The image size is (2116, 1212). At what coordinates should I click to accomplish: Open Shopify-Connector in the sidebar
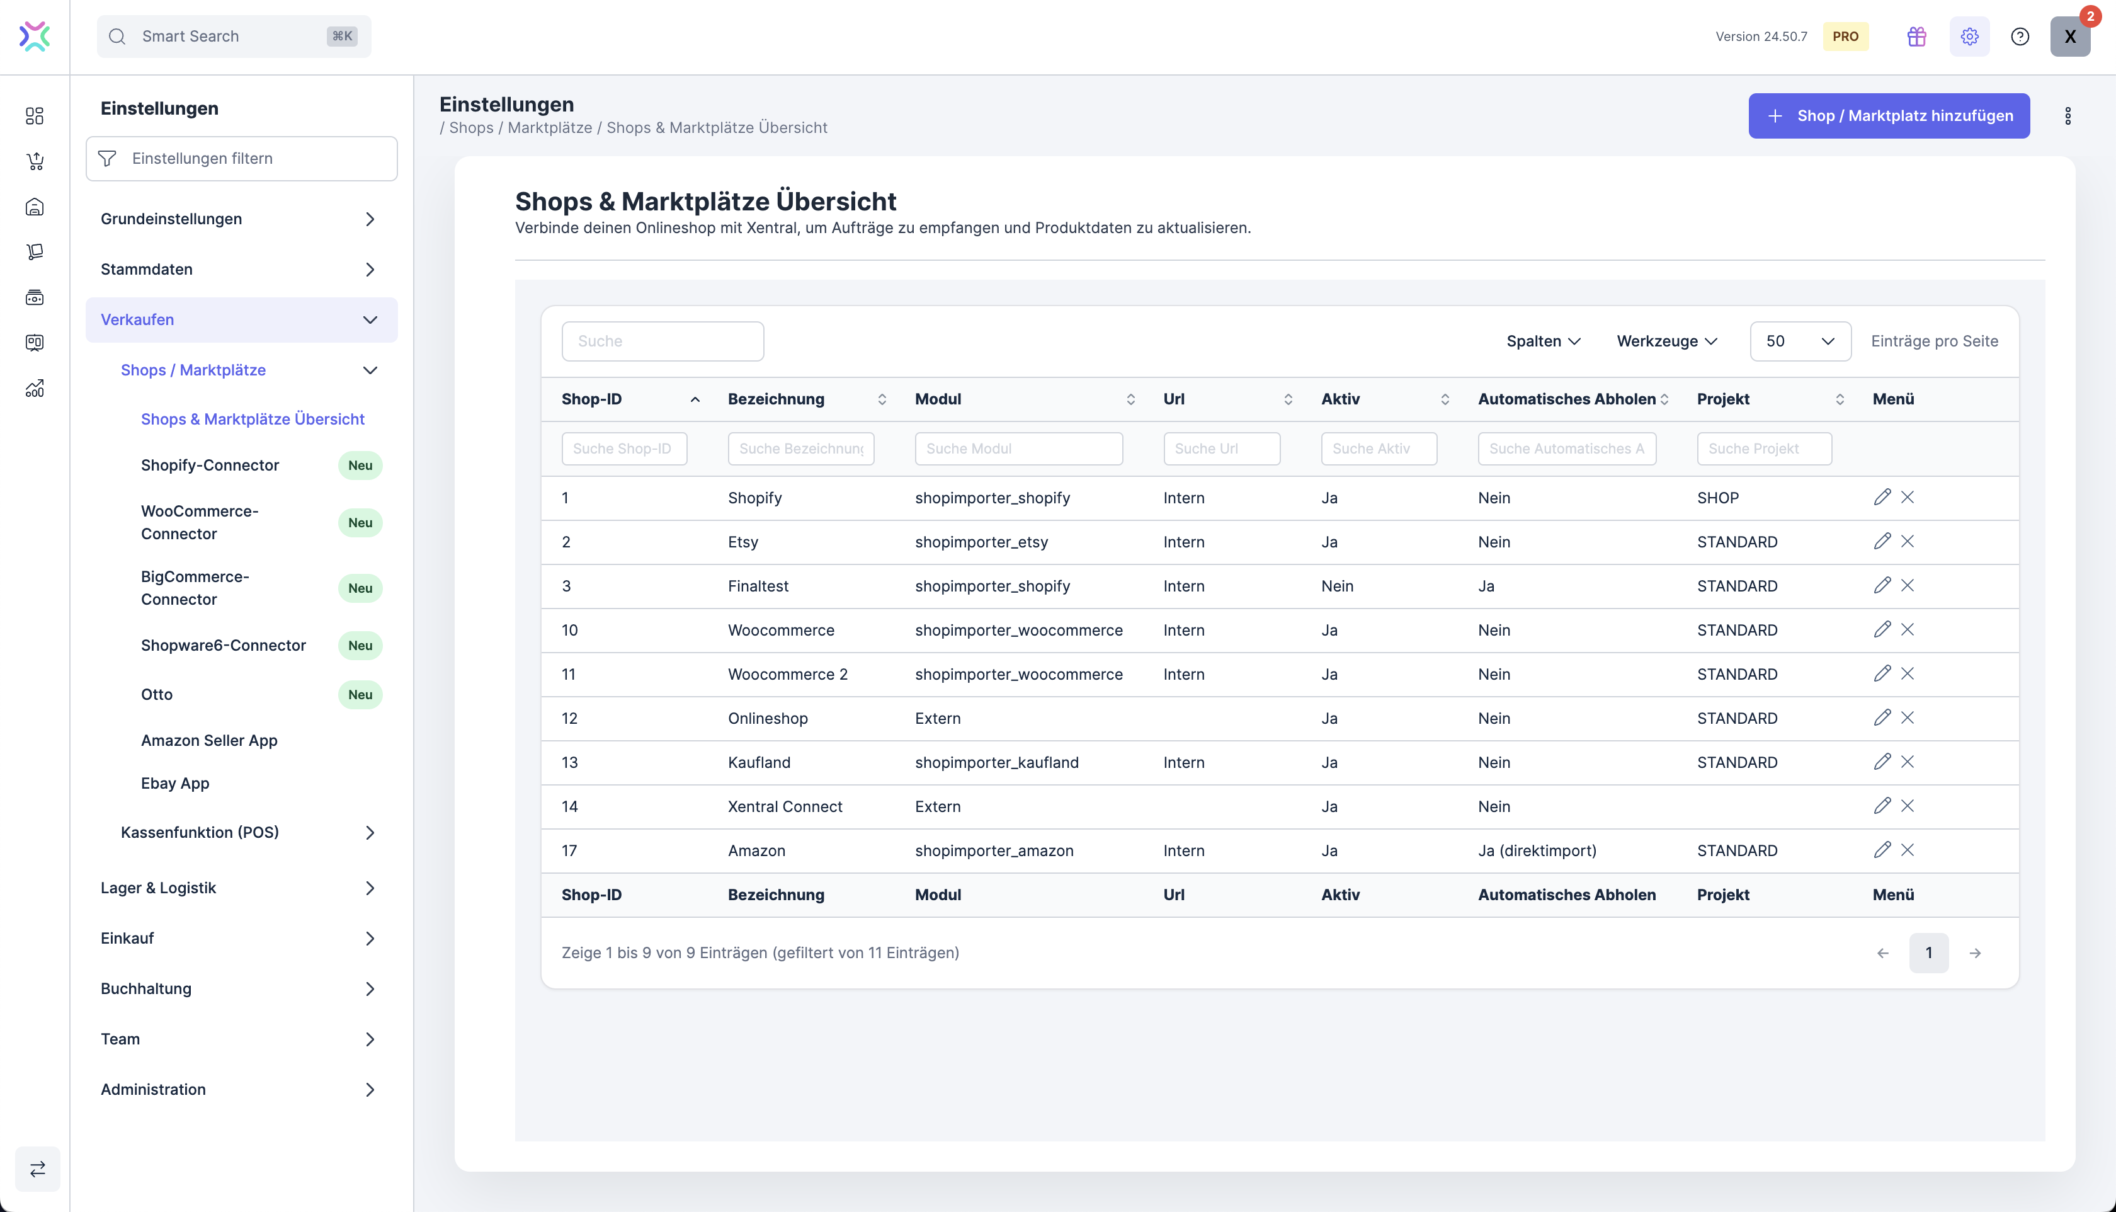210,466
